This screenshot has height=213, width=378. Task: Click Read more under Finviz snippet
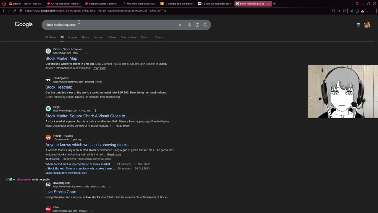tap(100, 68)
